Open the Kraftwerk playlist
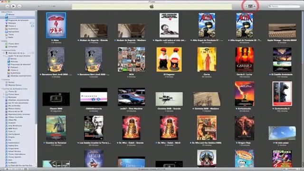This screenshot has width=304, height=171. (x=12, y=162)
